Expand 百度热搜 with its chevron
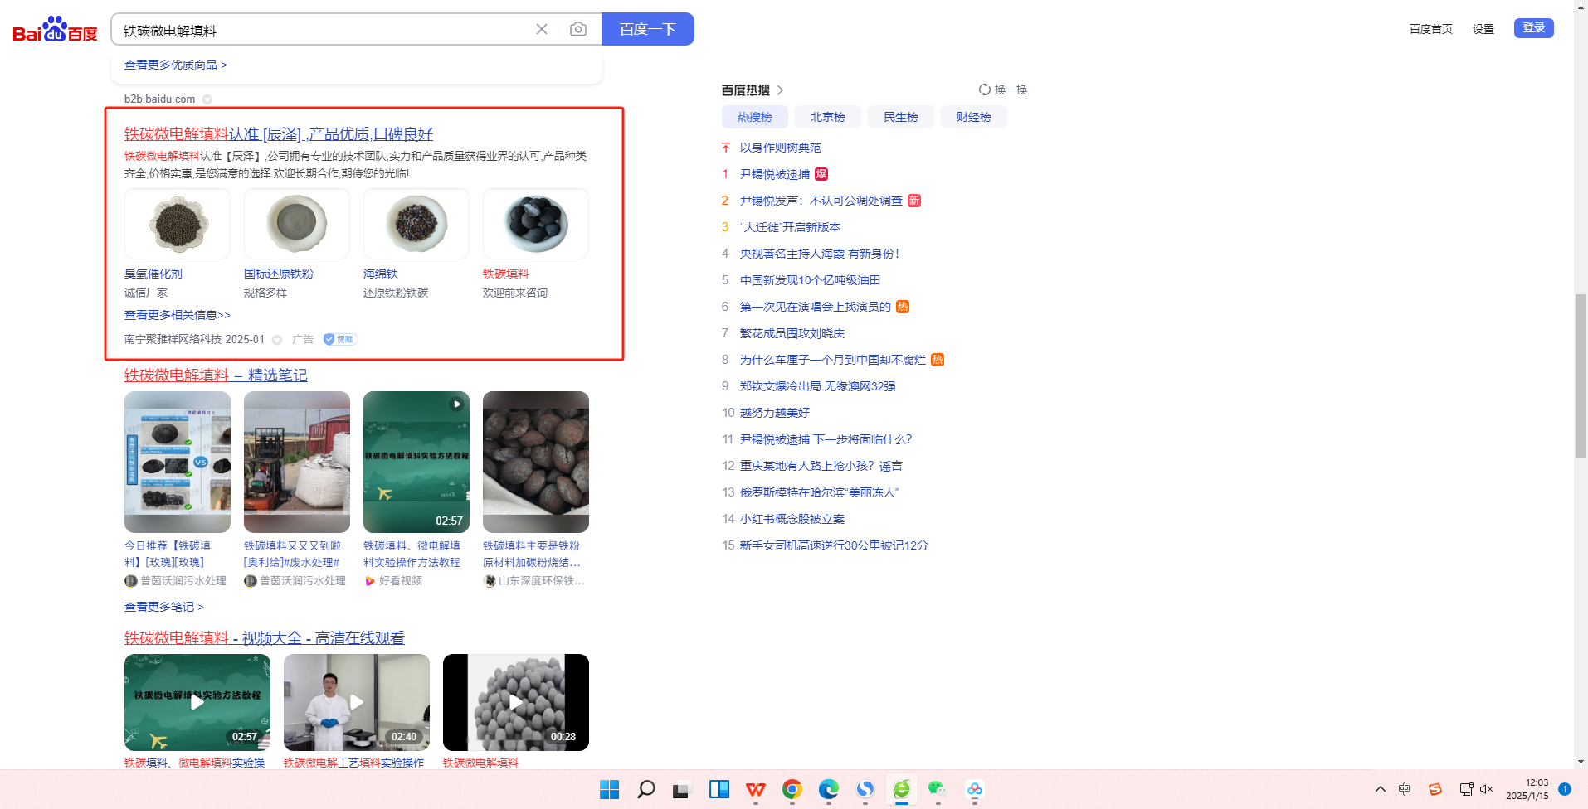1588x809 pixels. pyautogui.click(x=780, y=90)
